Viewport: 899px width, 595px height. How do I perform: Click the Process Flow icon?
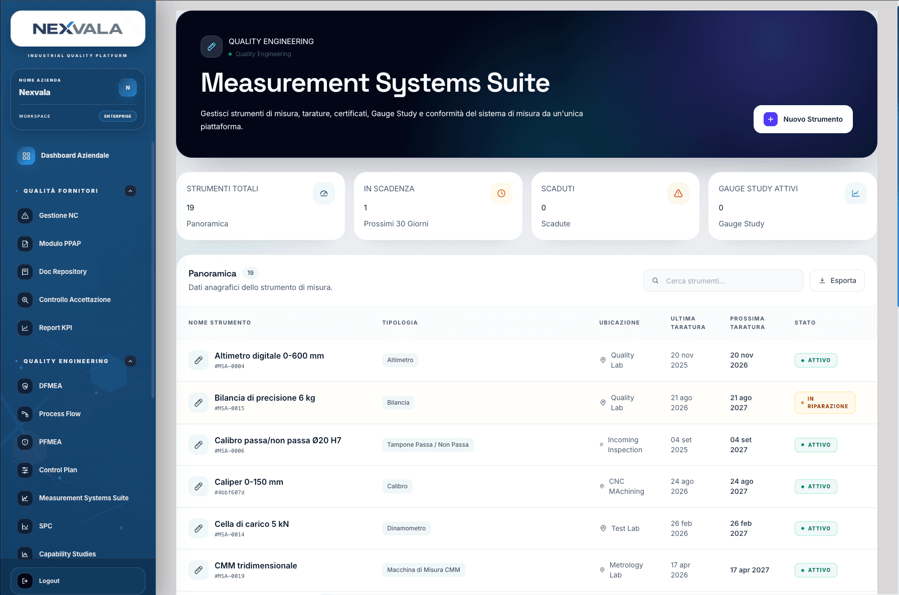(x=25, y=414)
